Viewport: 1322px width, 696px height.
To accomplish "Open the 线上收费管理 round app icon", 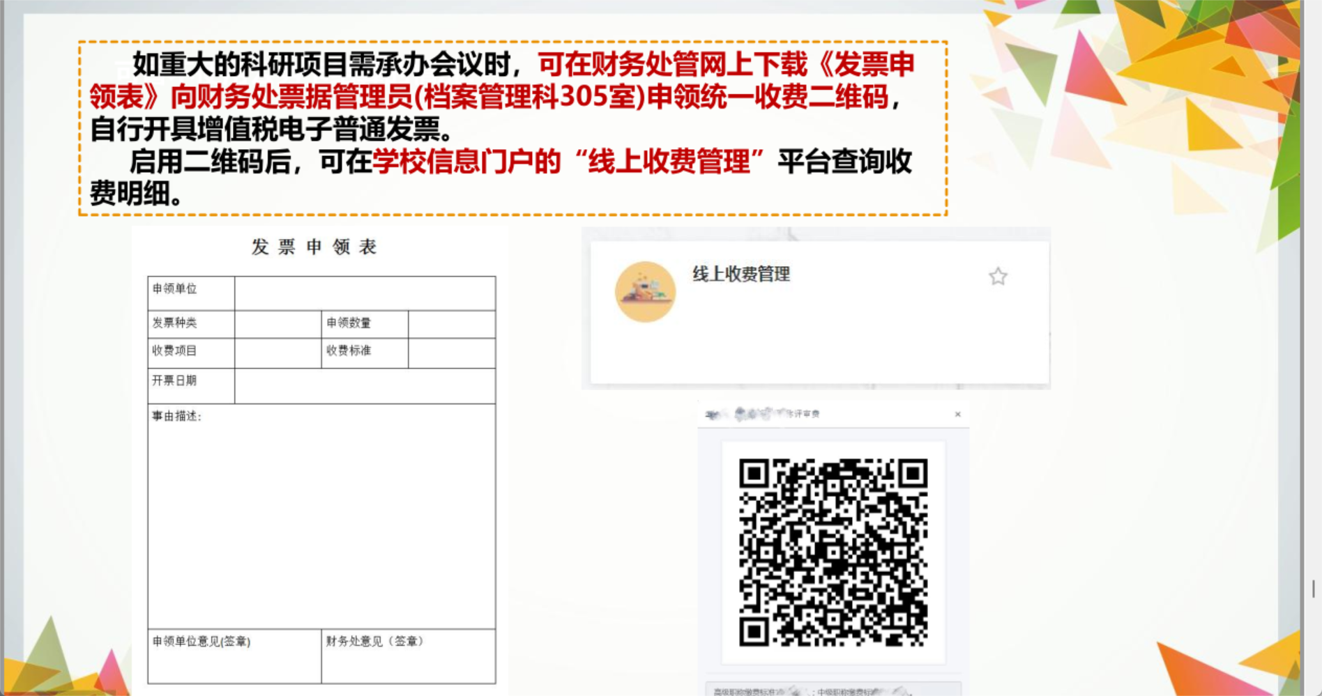I will [x=645, y=292].
